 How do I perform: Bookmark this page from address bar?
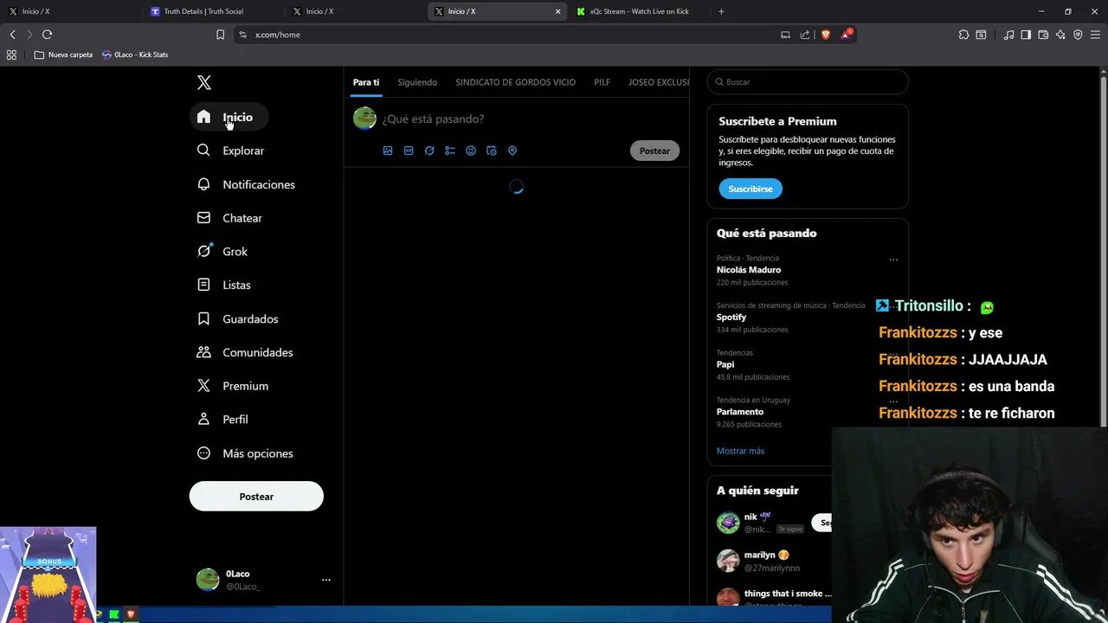point(220,35)
